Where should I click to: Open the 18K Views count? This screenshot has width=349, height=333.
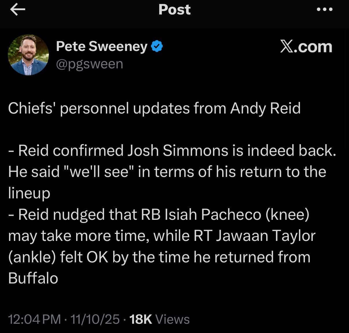[159, 319]
